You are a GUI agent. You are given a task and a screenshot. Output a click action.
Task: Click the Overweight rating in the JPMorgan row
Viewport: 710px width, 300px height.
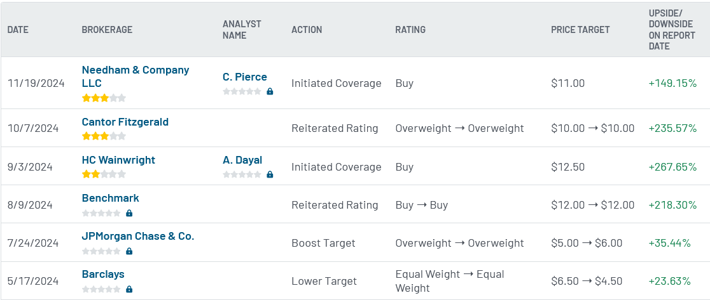click(x=459, y=243)
